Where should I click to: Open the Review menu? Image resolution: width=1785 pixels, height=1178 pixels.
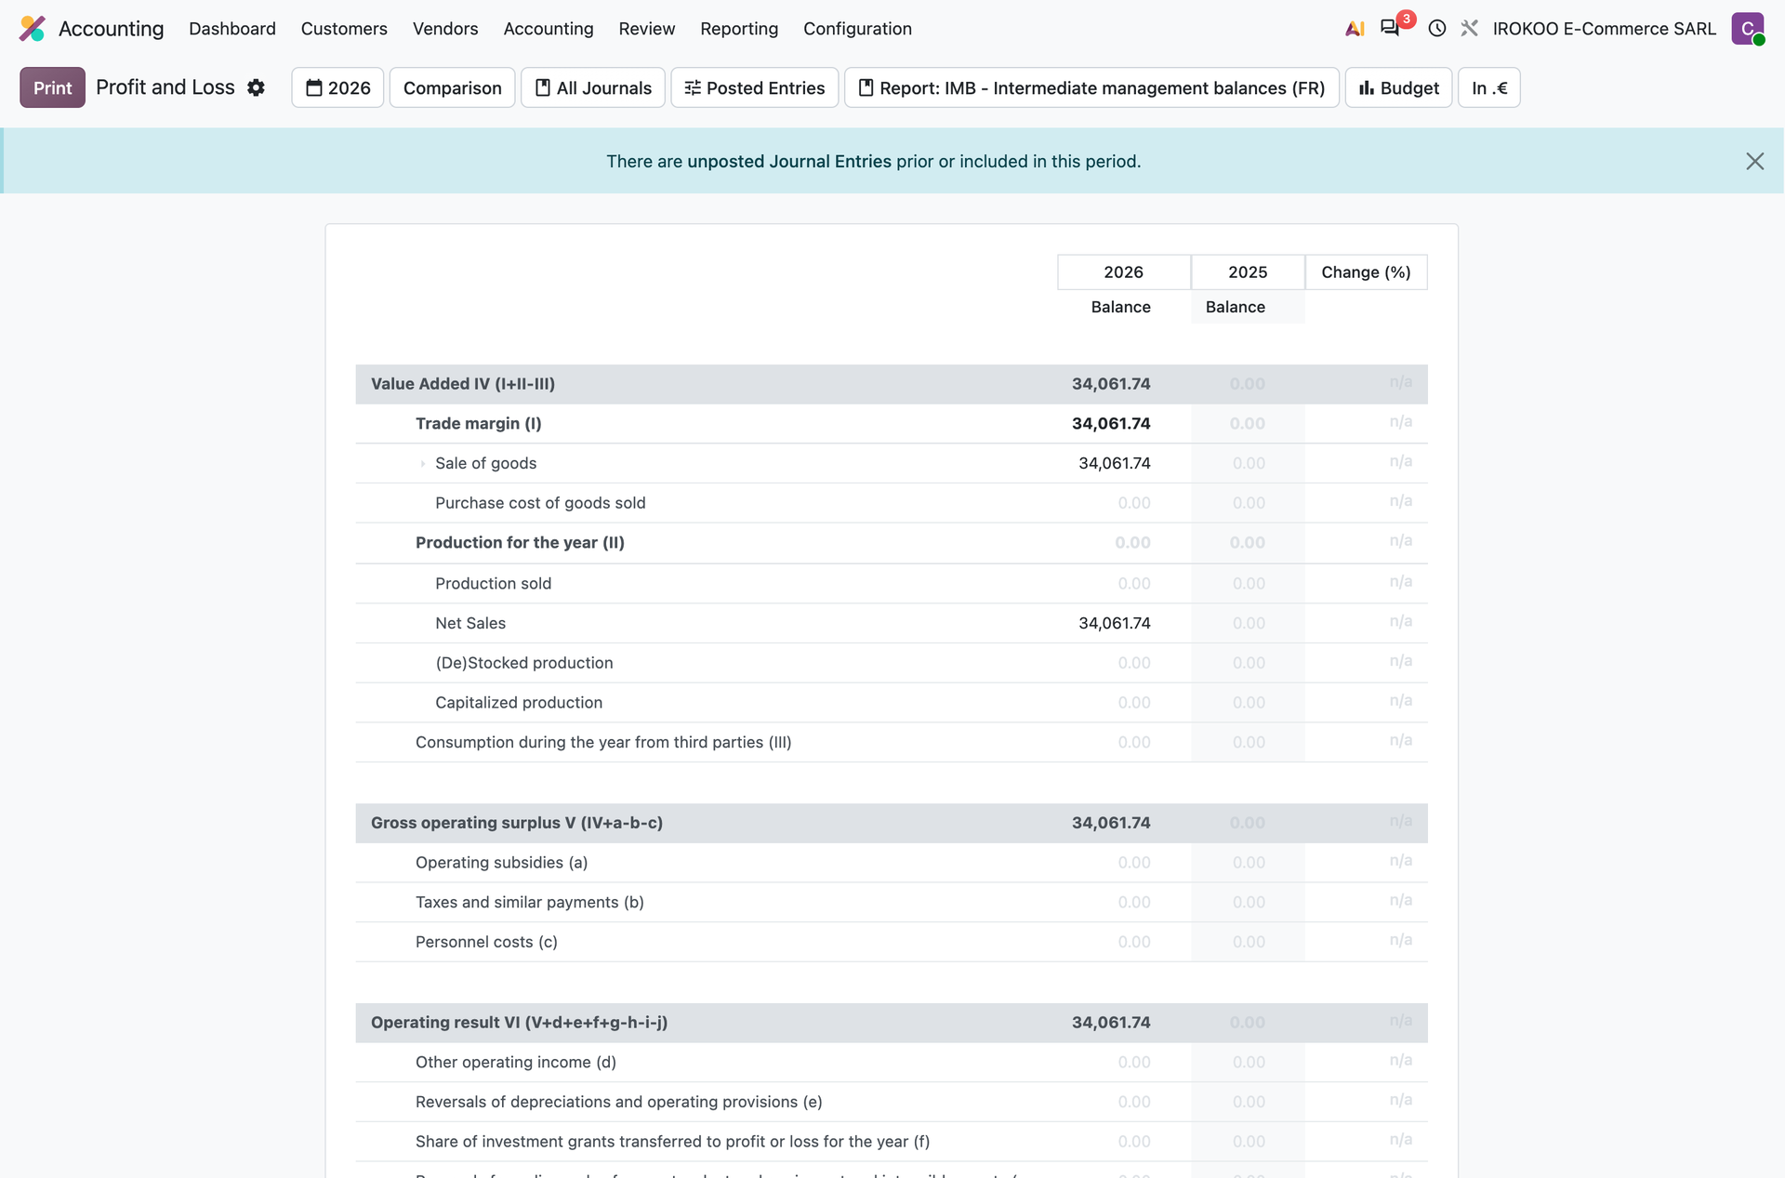(647, 29)
